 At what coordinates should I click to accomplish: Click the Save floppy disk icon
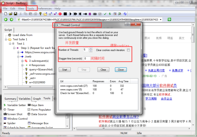click(15, 14)
